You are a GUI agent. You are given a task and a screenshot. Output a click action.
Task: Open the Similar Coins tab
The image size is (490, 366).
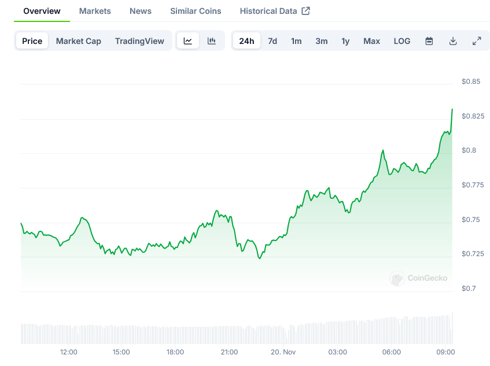coord(196,11)
